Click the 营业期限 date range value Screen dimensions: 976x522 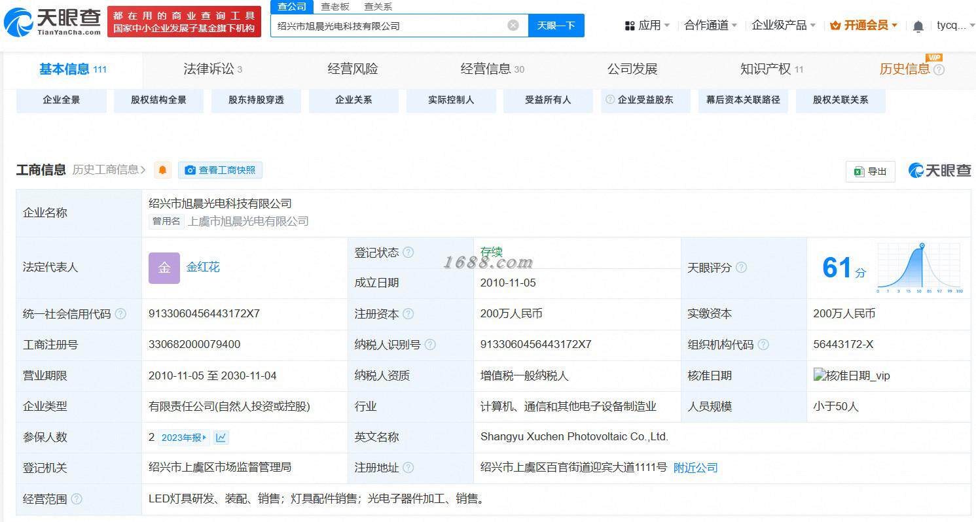coord(213,375)
